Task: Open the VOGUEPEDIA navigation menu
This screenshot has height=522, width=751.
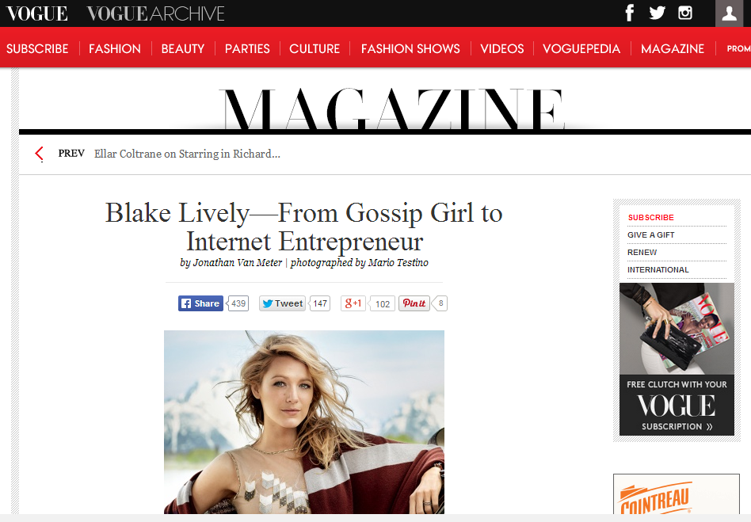Action: [x=581, y=49]
